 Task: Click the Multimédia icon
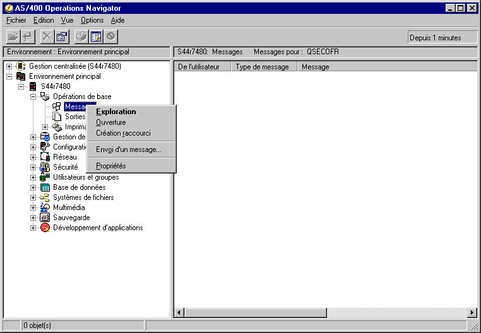pyautogui.click(x=45, y=207)
